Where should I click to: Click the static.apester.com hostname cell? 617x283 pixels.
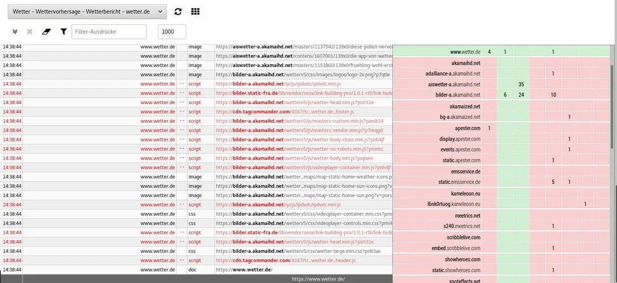tap(437, 160)
